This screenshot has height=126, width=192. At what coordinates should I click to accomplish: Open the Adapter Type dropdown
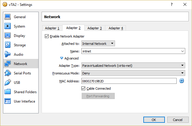pos(133,66)
